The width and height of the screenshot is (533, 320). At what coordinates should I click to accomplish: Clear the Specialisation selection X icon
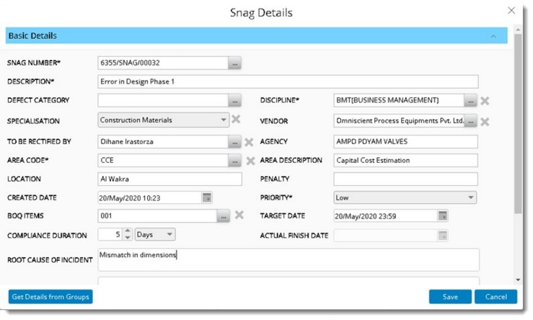tap(235, 120)
